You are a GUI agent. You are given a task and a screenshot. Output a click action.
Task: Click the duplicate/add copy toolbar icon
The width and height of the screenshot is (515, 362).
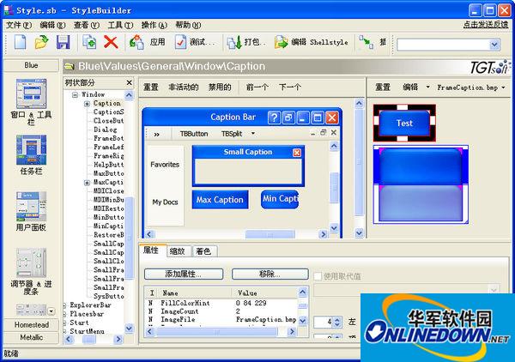click(89, 42)
